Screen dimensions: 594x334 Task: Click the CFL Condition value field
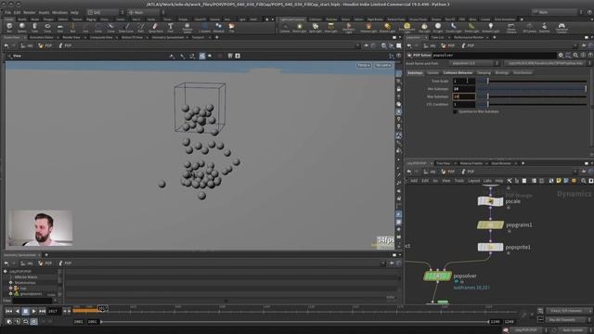[x=464, y=105]
